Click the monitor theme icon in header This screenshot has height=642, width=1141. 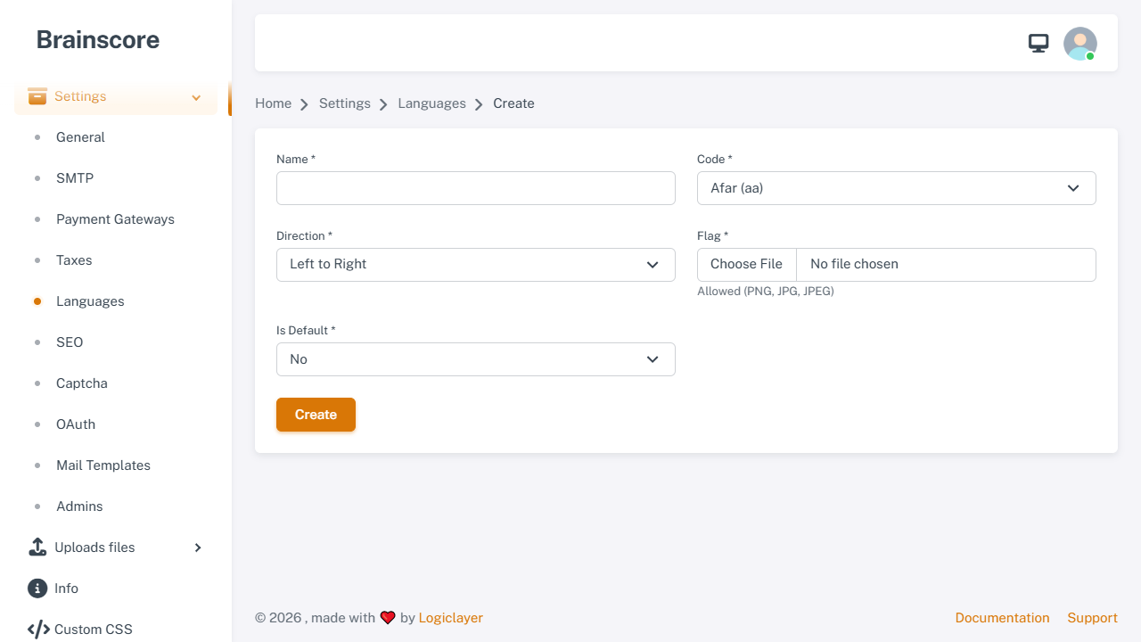point(1038,43)
